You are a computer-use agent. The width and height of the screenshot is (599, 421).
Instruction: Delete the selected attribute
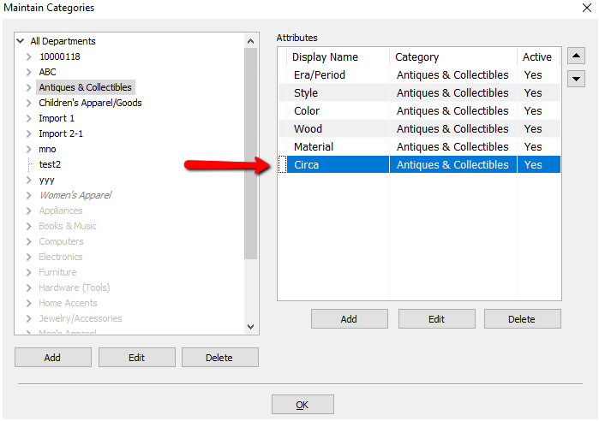(x=522, y=319)
